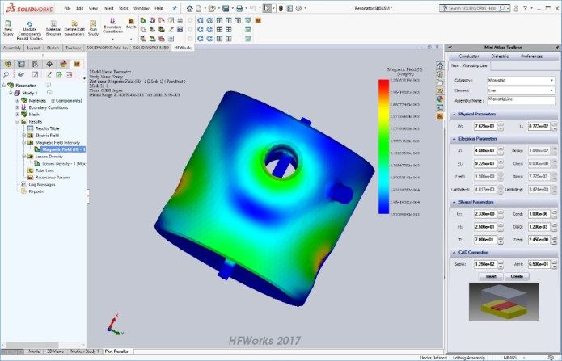Click the SOLIDWORKS Resources home icon
The image size is (562, 361).
pyautogui.click(x=440, y=65)
